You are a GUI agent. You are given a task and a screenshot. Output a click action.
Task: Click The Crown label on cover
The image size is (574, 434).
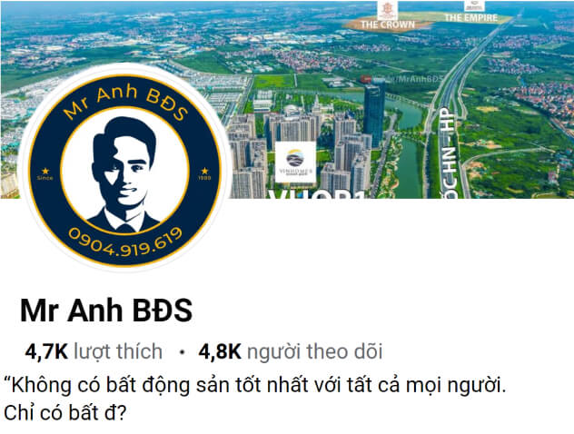click(x=388, y=25)
